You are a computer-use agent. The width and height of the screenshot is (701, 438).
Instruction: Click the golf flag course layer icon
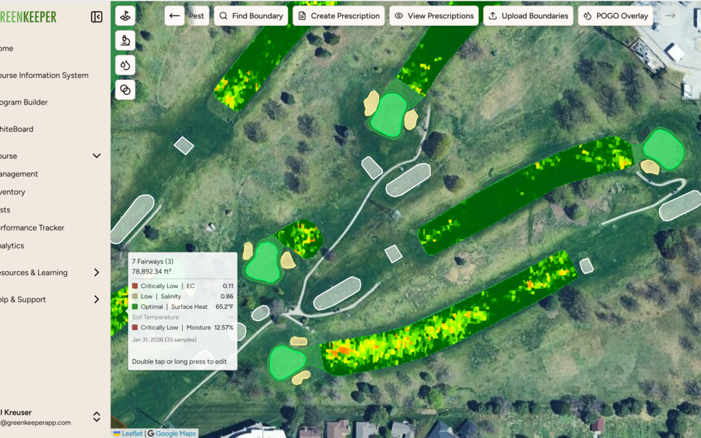click(x=125, y=16)
